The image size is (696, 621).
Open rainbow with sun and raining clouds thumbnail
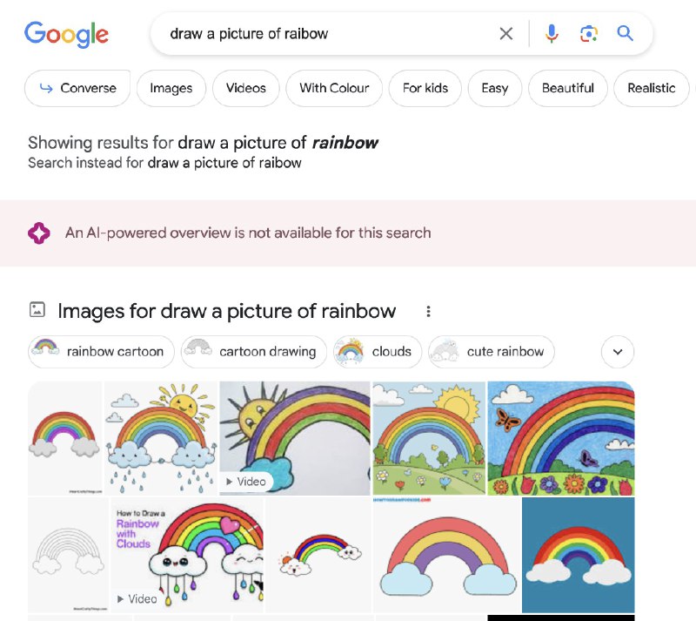pos(161,438)
